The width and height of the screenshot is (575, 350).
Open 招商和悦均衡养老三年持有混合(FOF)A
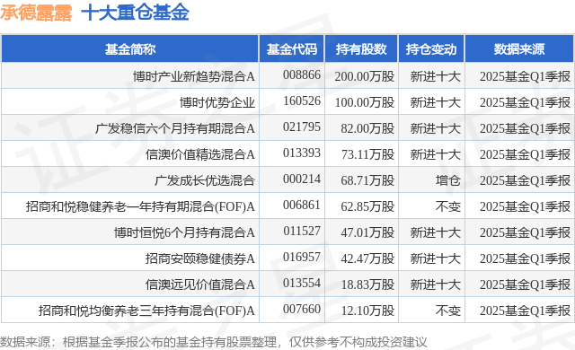(146, 311)
